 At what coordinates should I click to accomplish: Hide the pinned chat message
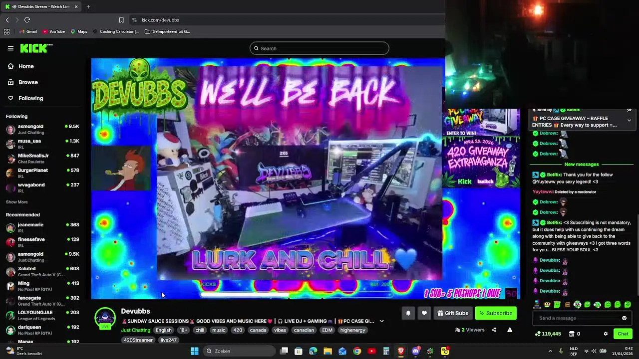click(629, 110)
